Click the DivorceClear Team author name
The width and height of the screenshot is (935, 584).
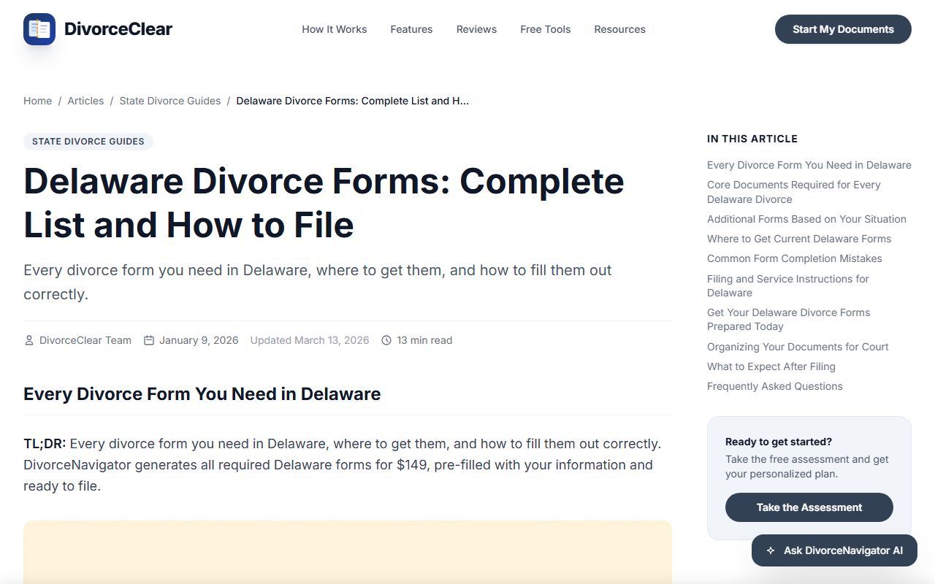point(85,340)
